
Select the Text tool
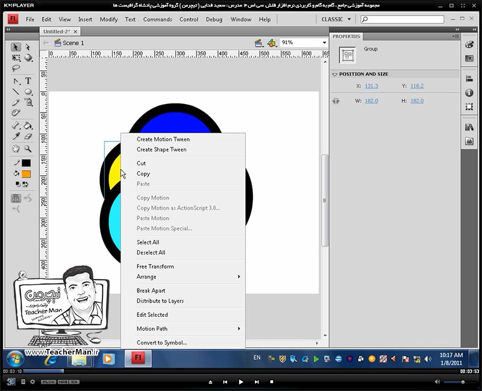(28, 81)
